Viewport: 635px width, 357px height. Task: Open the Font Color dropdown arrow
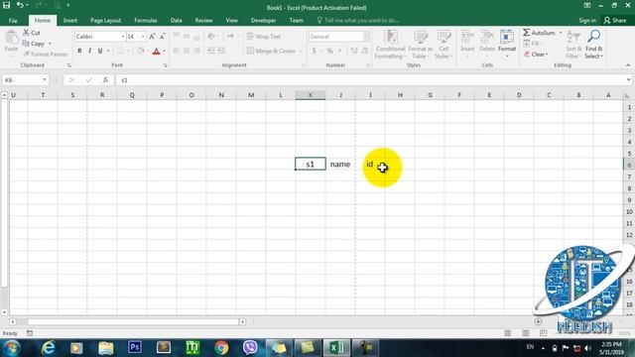[x=164, y=51]
